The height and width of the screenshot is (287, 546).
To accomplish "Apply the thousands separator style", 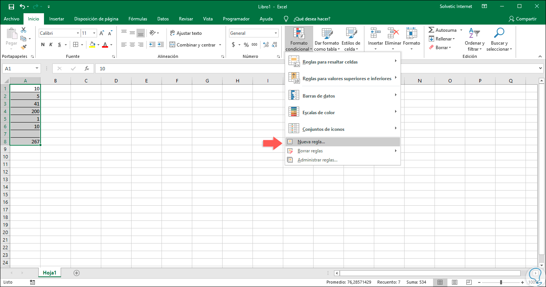I will pyautogui.click(x=254, y=45).
